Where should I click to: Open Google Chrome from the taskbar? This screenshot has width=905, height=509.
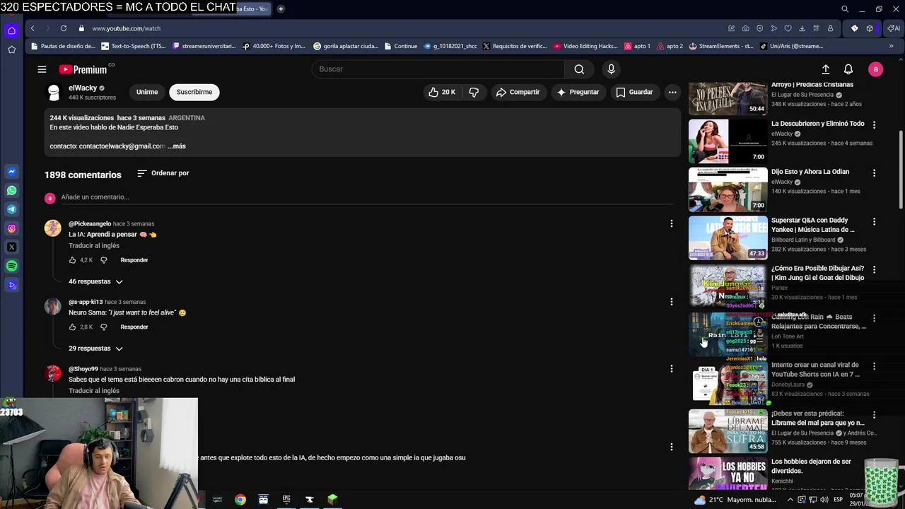[x=240, y=500]
